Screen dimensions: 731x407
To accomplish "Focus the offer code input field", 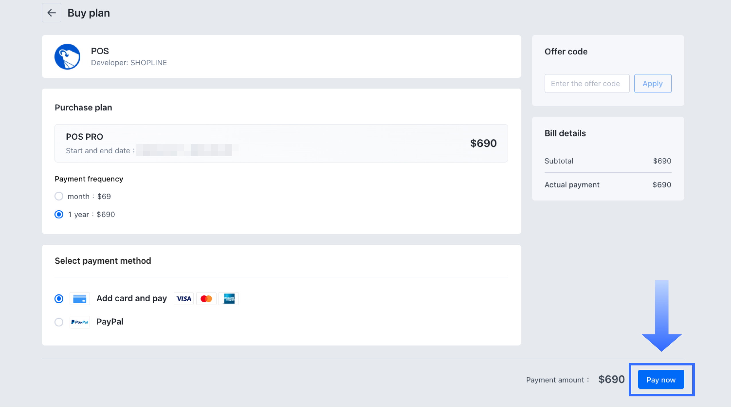I will [x=587, y=83].
